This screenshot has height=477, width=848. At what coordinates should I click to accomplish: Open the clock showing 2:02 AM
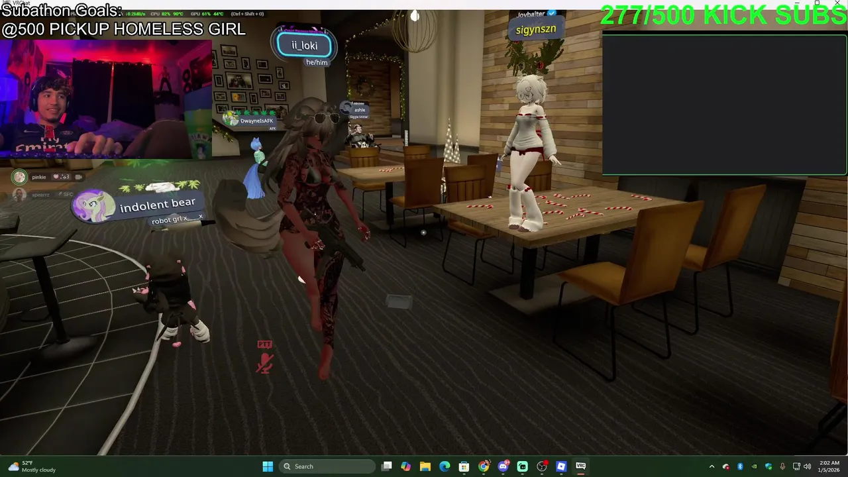click(829, 466)
